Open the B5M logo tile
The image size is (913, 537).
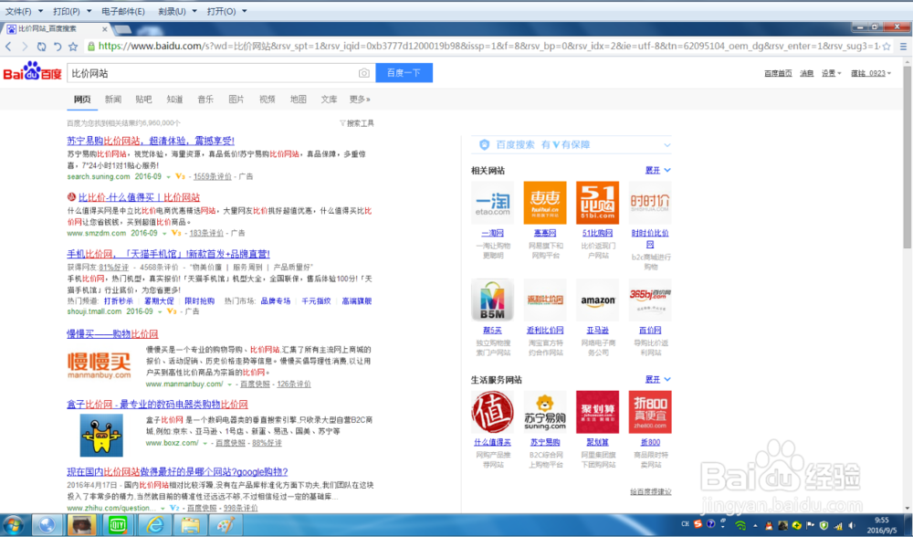click(x=493, y=300)
